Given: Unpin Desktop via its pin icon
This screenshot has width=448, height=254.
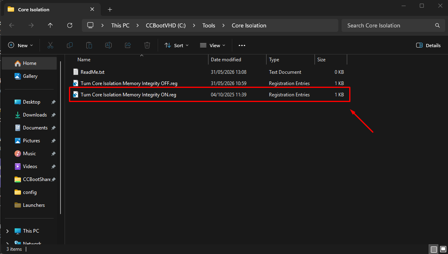Looking at the screenshot, I should [53, 102].
